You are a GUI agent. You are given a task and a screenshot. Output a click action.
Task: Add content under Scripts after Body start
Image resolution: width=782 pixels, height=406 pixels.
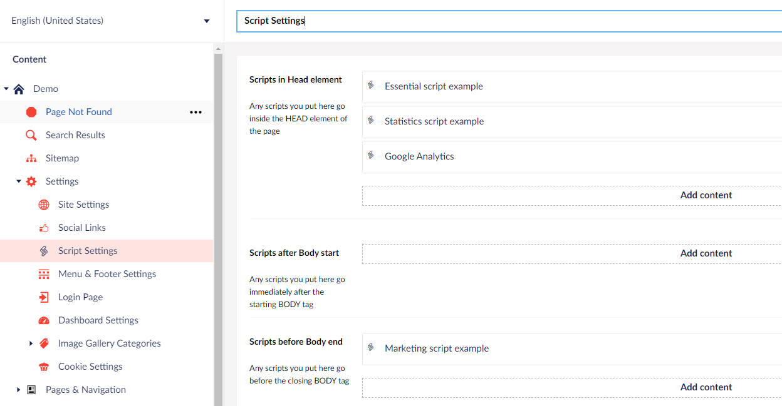coord(706,253)
